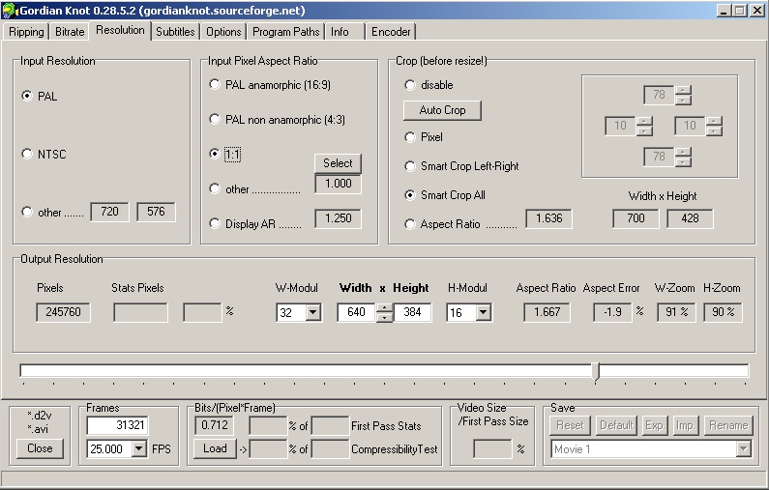769x490 pixels.
Task: Click the Exp. button
Action: click(x=655, y=425)
